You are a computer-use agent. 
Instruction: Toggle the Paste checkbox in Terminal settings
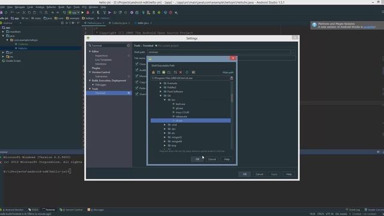click(137, 88)
